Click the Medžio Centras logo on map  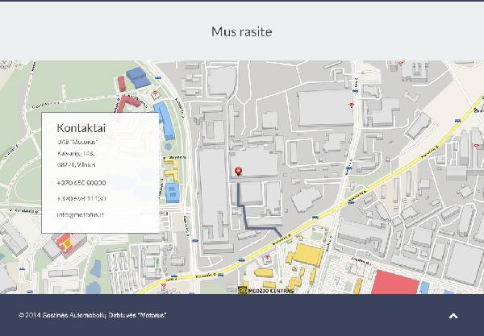(x=265, y=290)
